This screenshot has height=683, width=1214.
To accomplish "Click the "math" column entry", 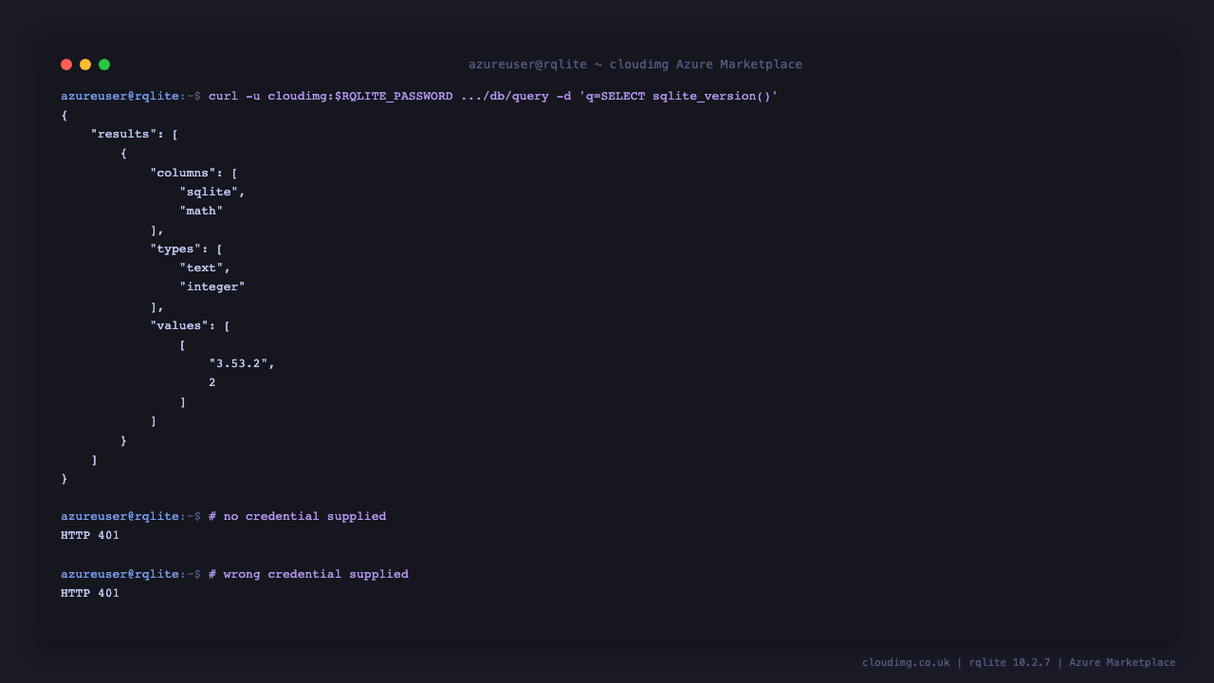I will click(201, 211).
